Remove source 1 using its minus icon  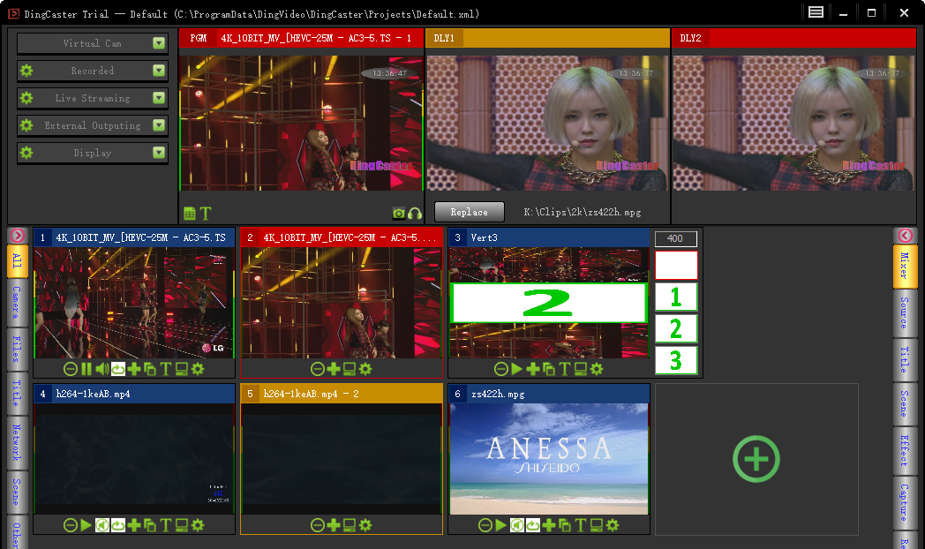click(x=71, y=369)
